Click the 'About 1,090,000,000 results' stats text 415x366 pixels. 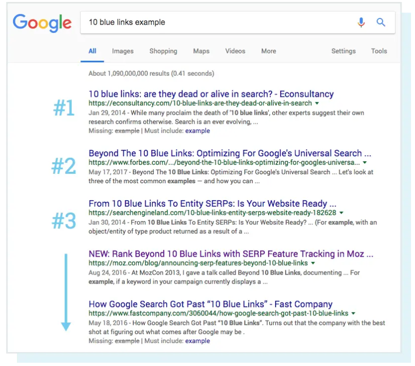[151, 73]
